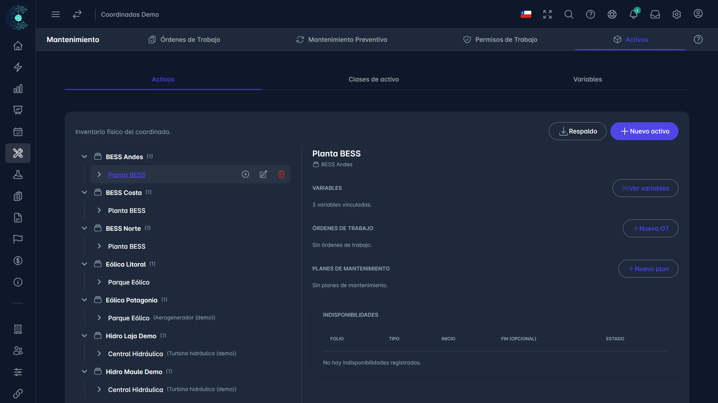
Task: Select the Activos sub-tab
Action: click(x=163, y=79)
